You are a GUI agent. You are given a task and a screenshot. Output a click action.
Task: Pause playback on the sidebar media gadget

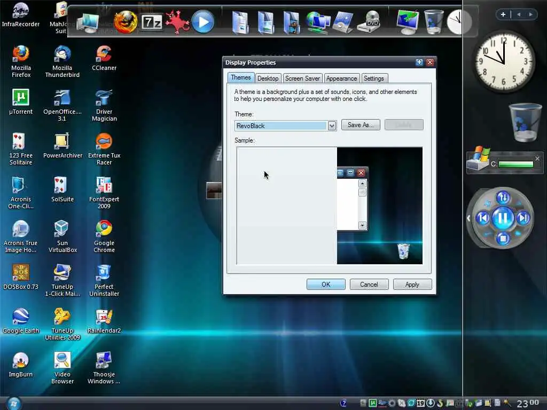pos(503,218)
